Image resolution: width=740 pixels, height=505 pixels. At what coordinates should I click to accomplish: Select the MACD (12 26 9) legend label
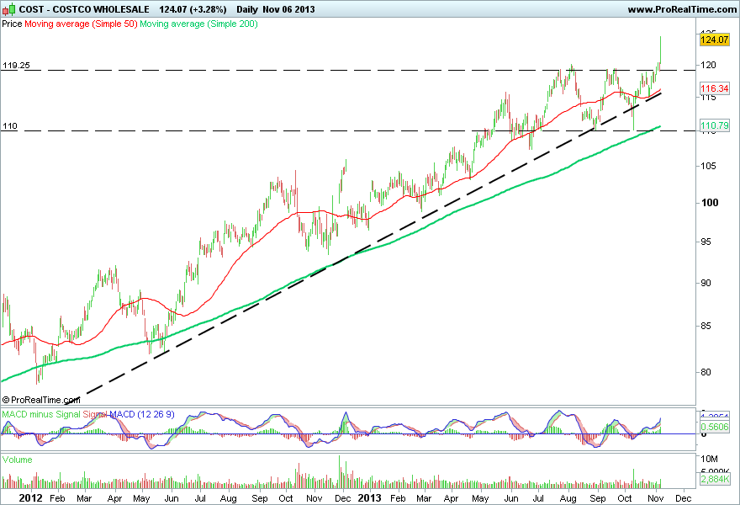point(142,414)
